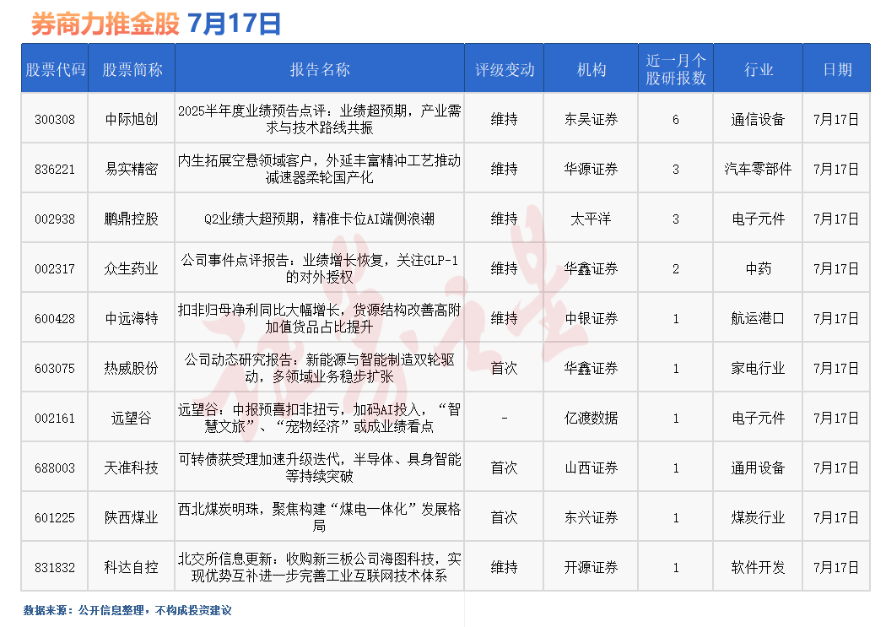Screen dimensions: 886x627
Task: Click the stock name 陕西煤业
Action: tap(132, 517)
